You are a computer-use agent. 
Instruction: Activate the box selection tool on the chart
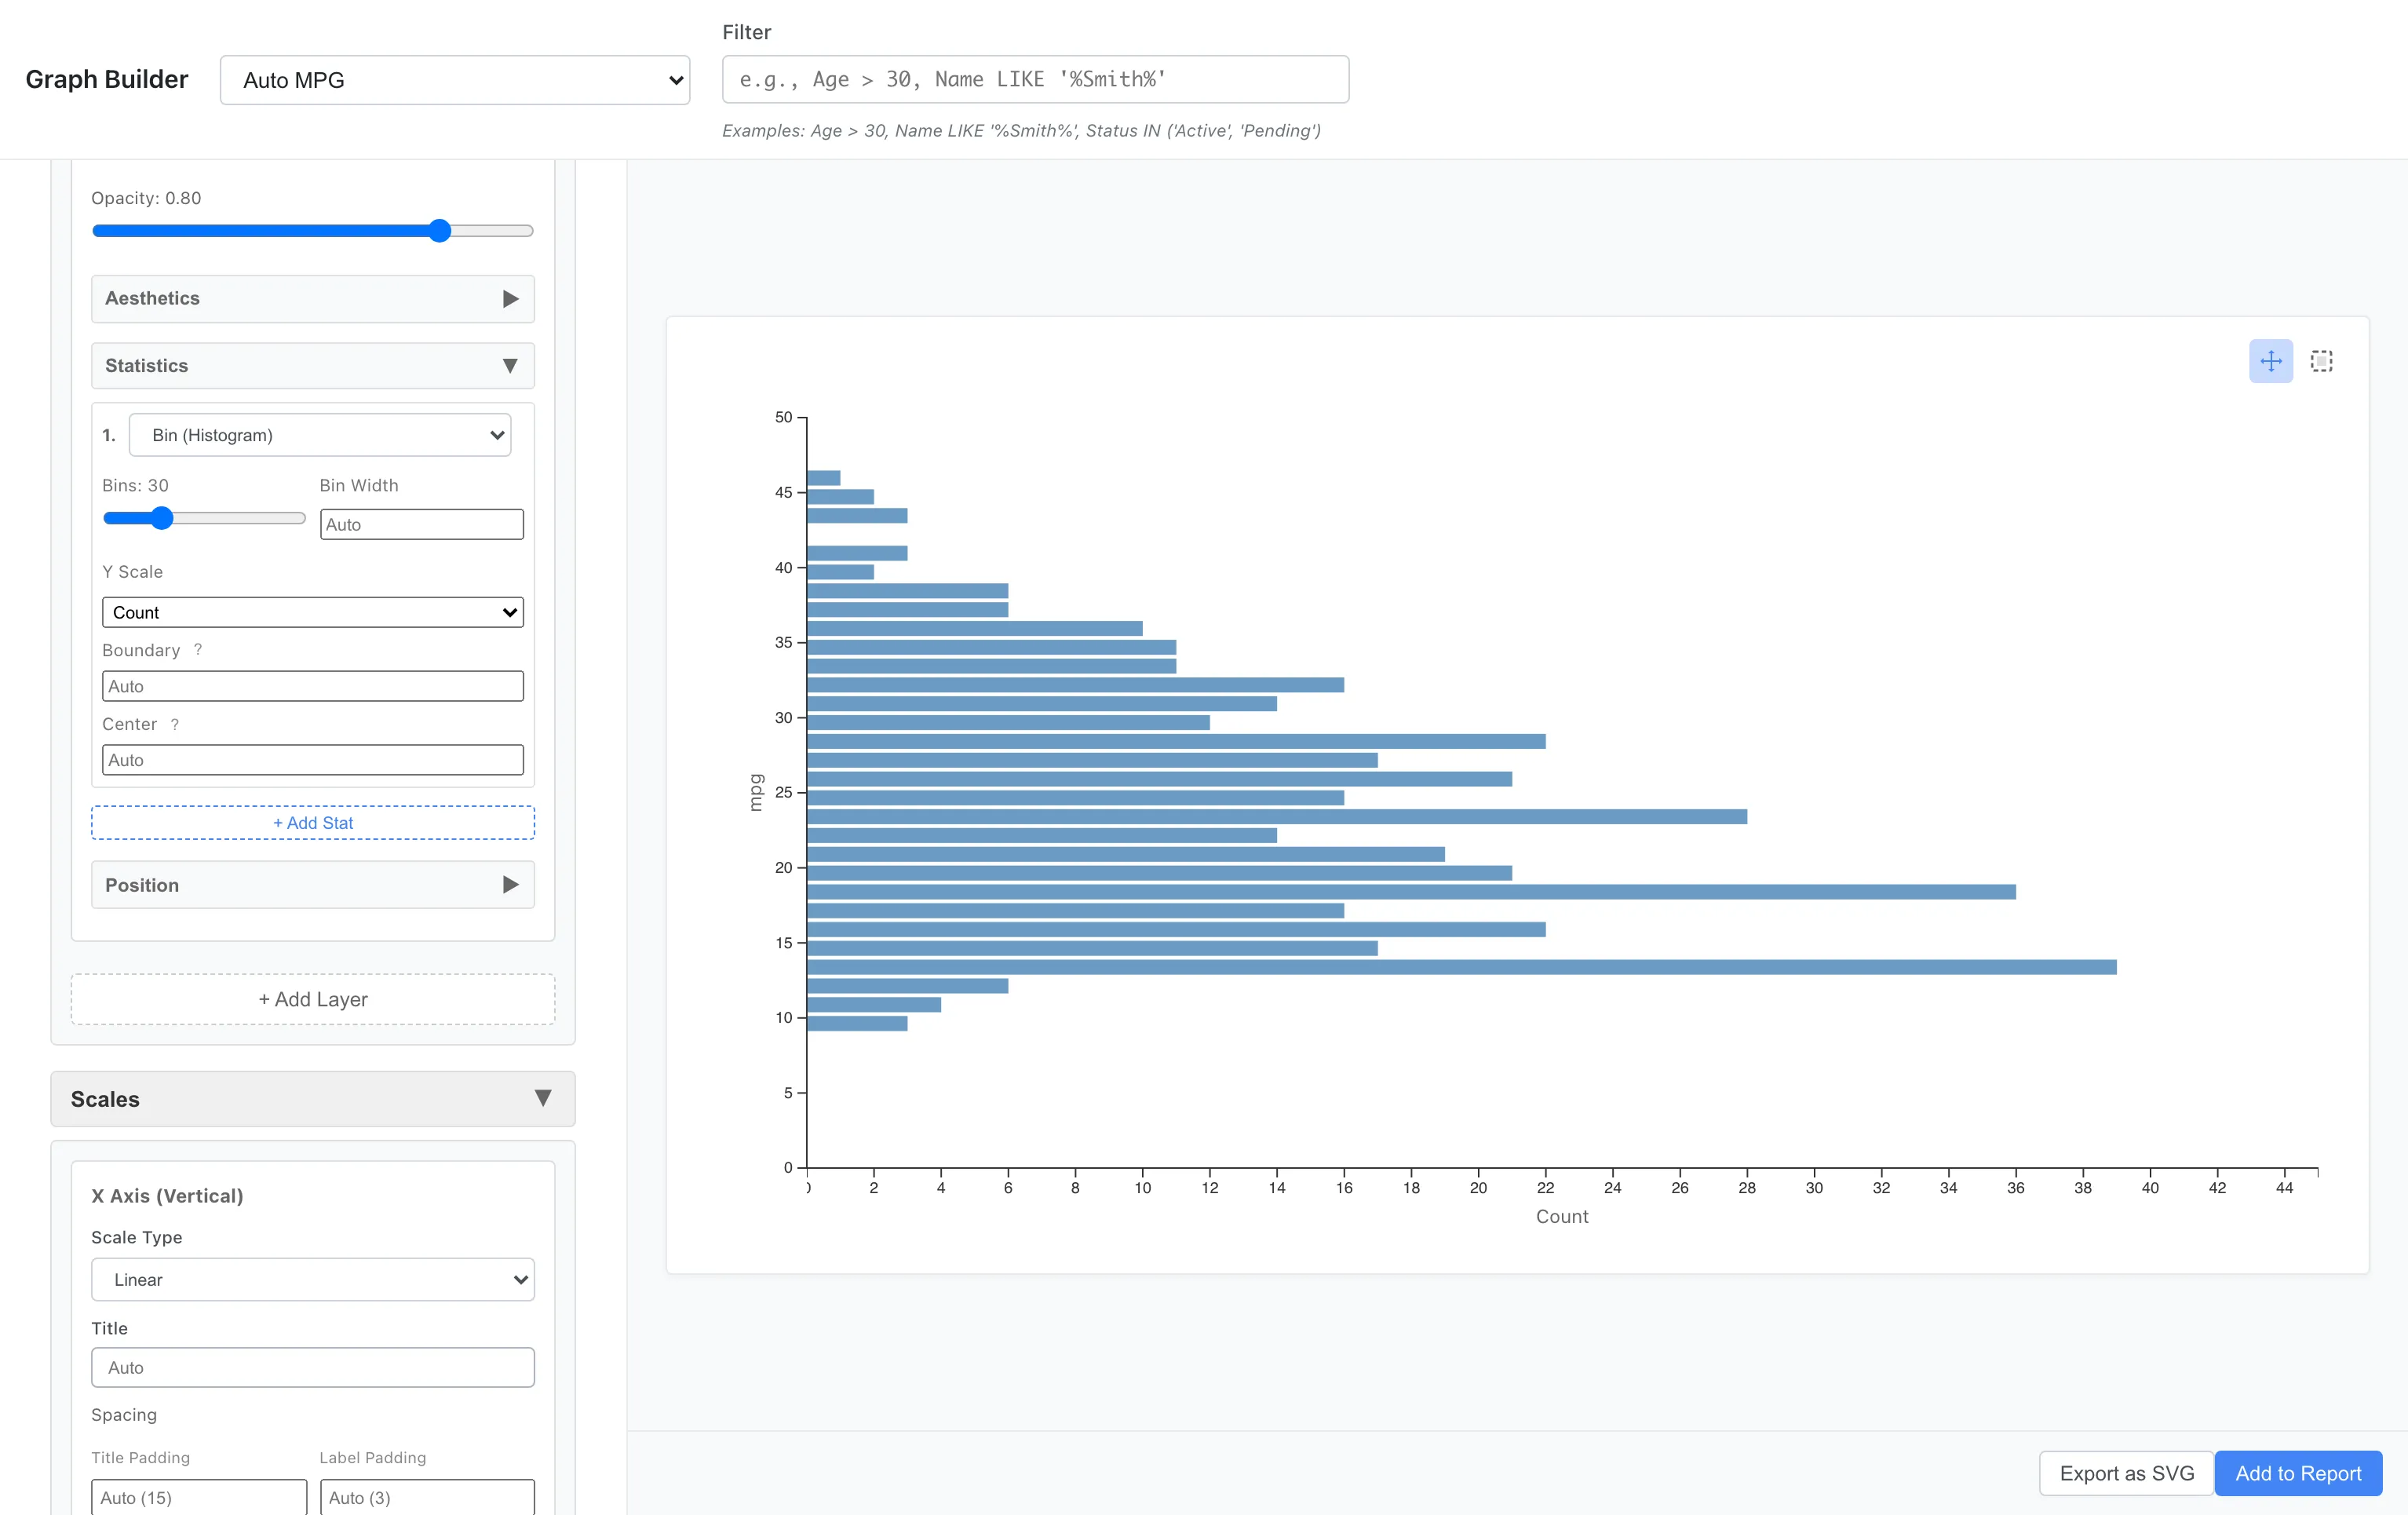point(2321,361)
